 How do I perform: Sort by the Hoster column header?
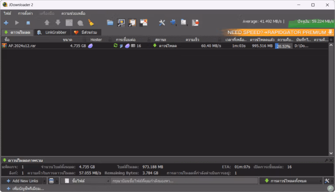(x=96, y=40)
